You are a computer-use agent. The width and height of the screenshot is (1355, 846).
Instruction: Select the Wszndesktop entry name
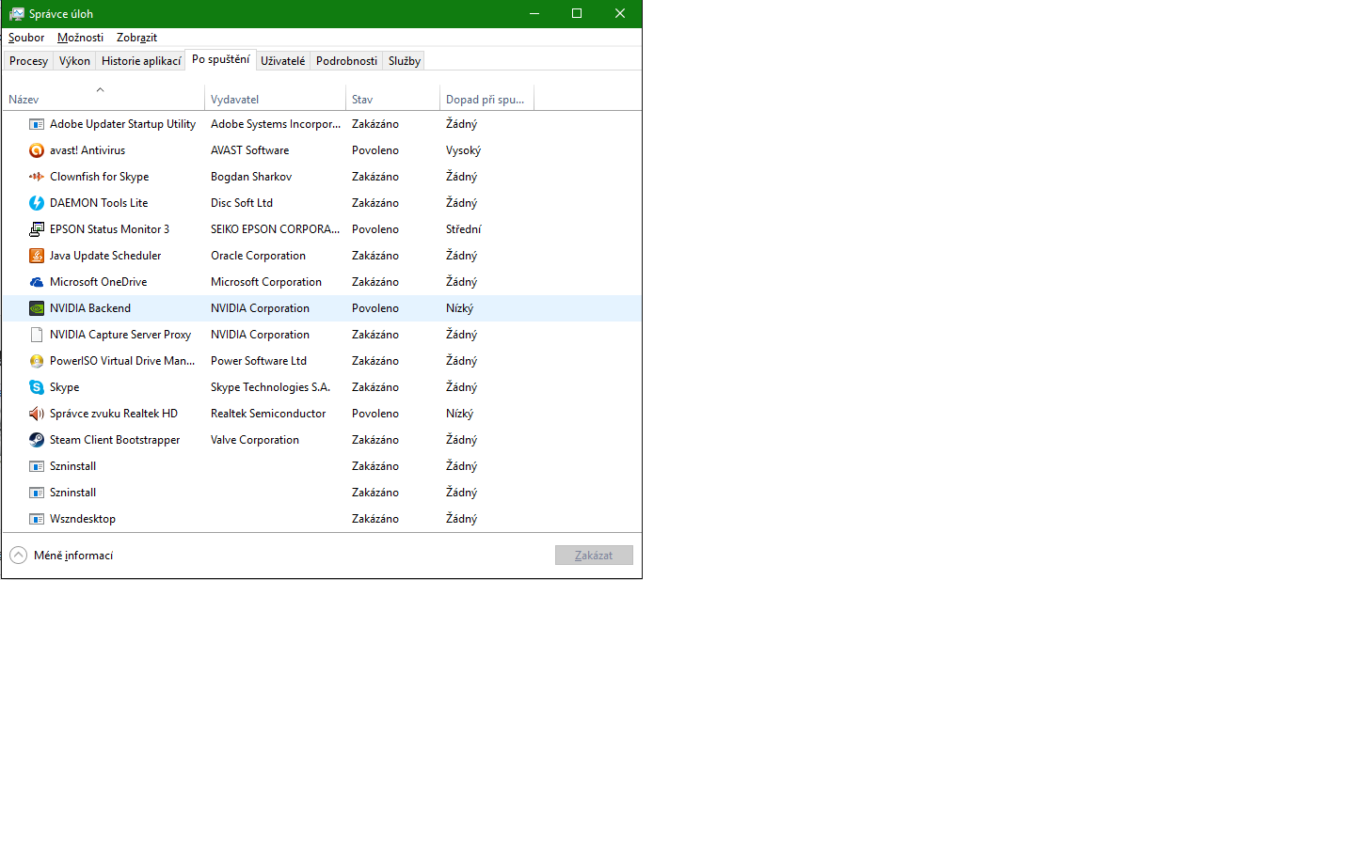point(83,519)
